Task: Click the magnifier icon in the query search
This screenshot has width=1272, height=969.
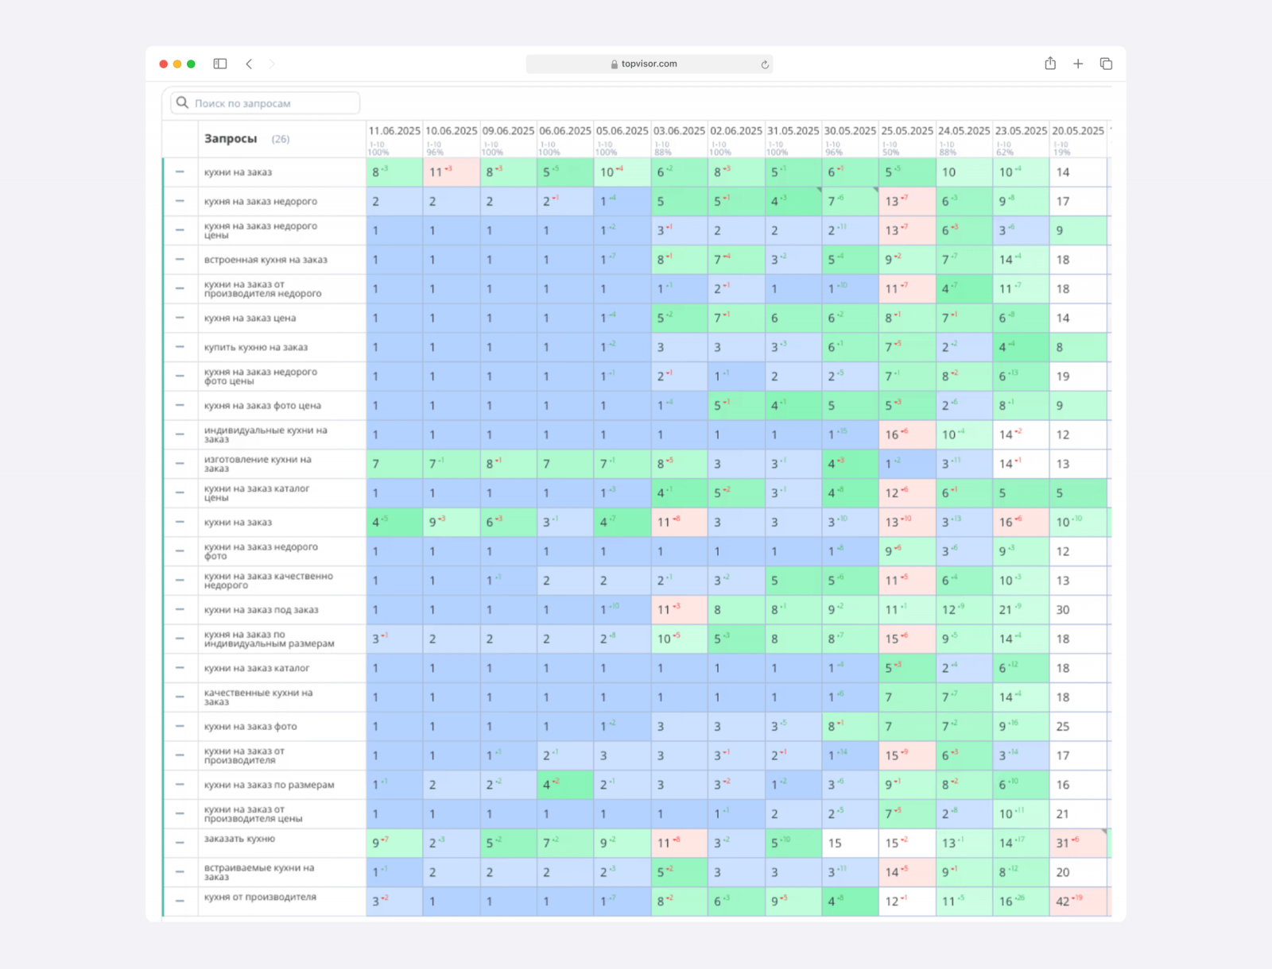Action: (x=183, y=102)
